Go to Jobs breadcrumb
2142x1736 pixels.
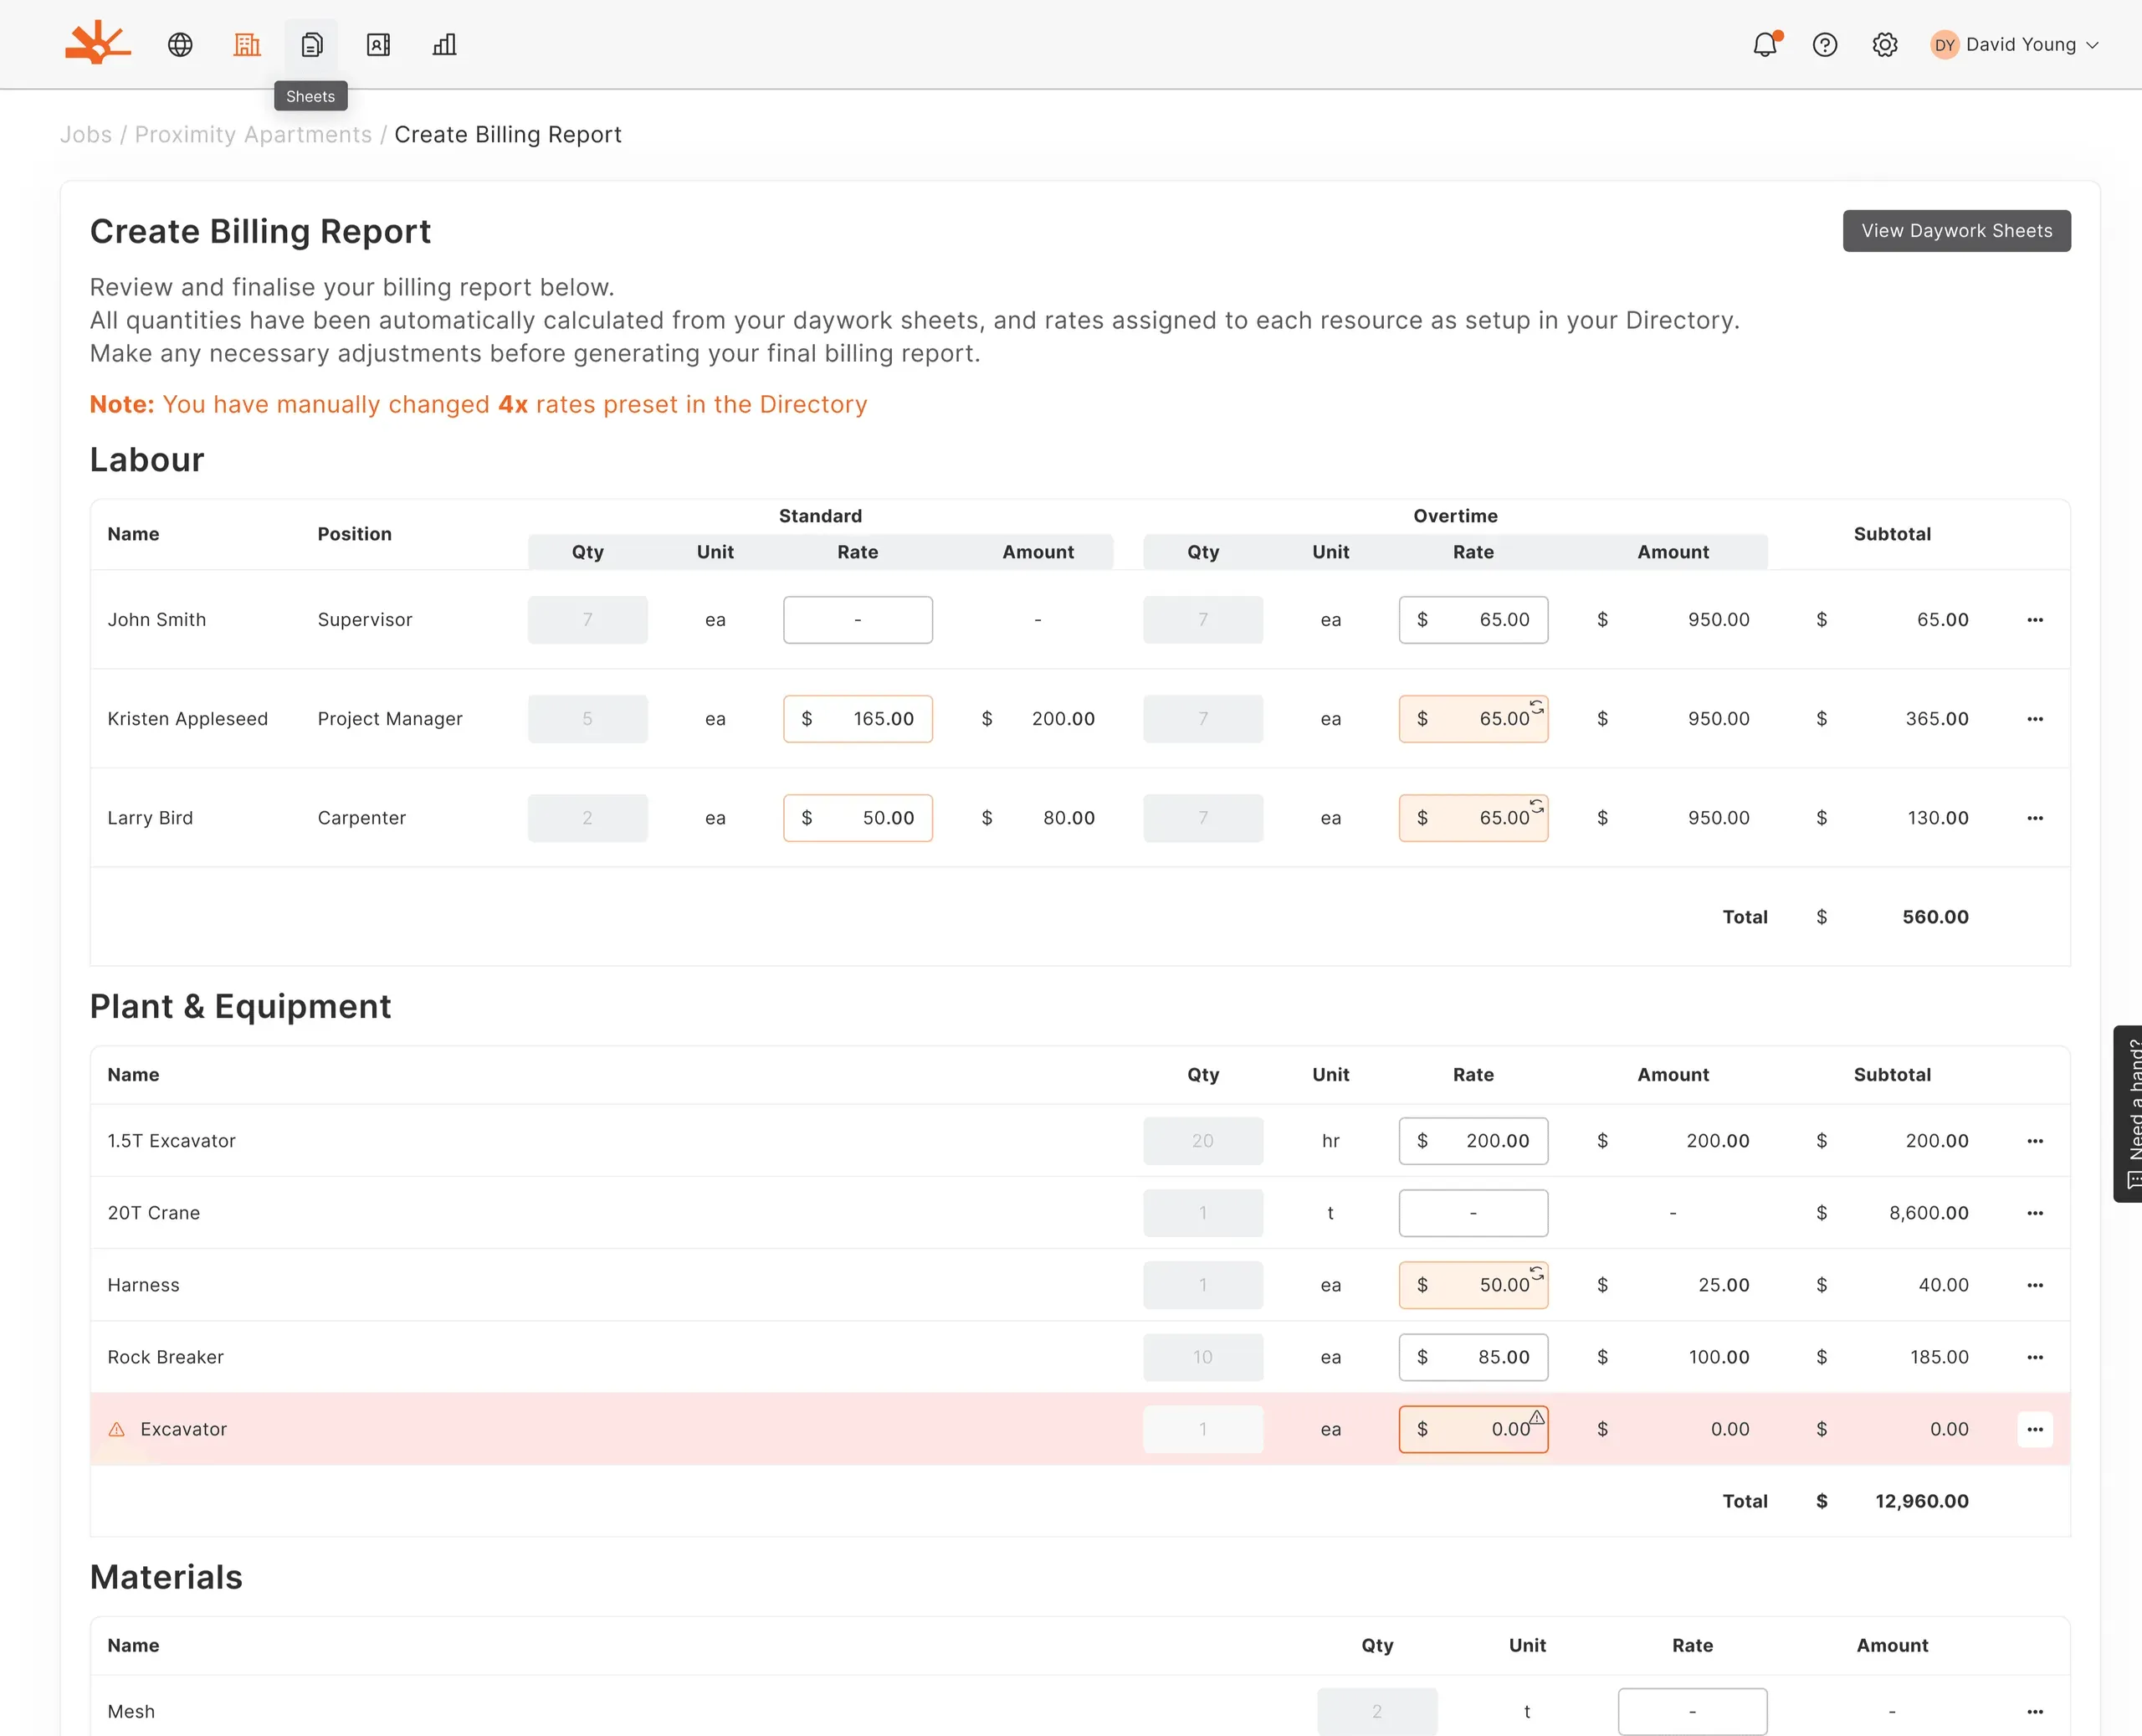tap(86, 134)
